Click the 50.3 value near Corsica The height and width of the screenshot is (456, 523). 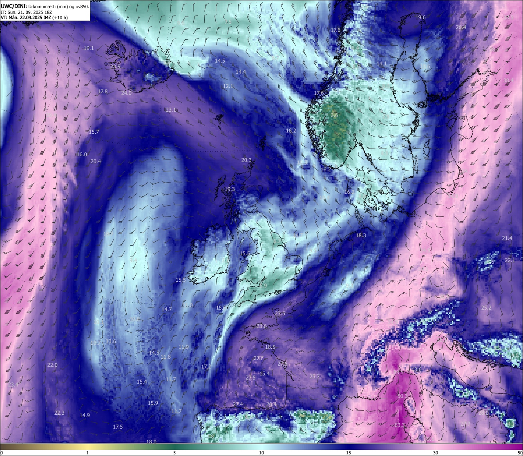click(402, 396)
